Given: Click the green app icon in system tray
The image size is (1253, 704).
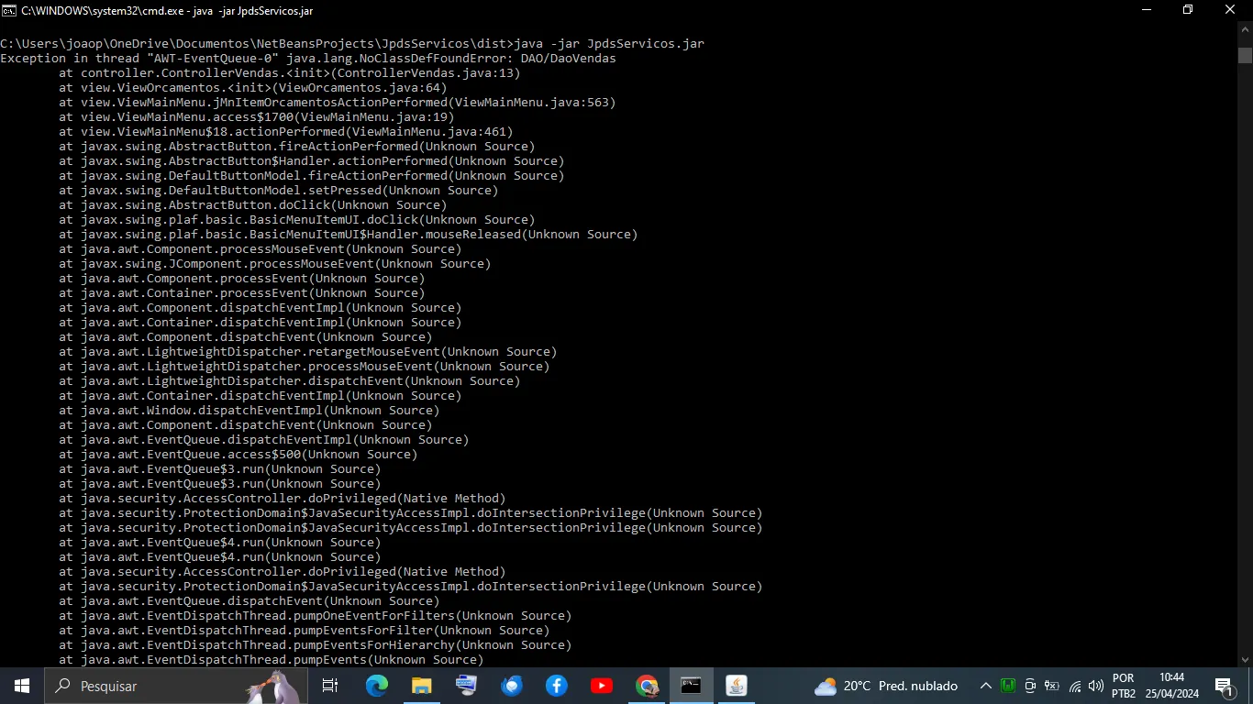Looking at the screenshot, I should tap(1008, 686).
